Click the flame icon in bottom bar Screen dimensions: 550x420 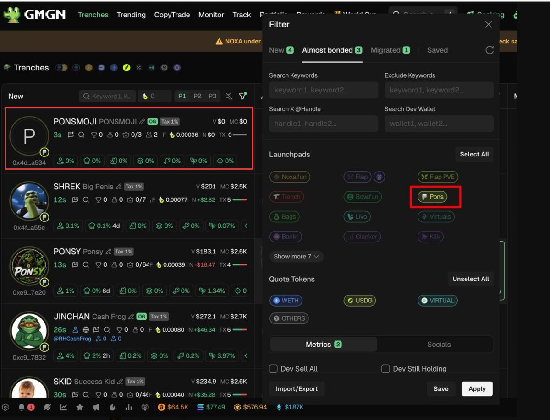112,407
